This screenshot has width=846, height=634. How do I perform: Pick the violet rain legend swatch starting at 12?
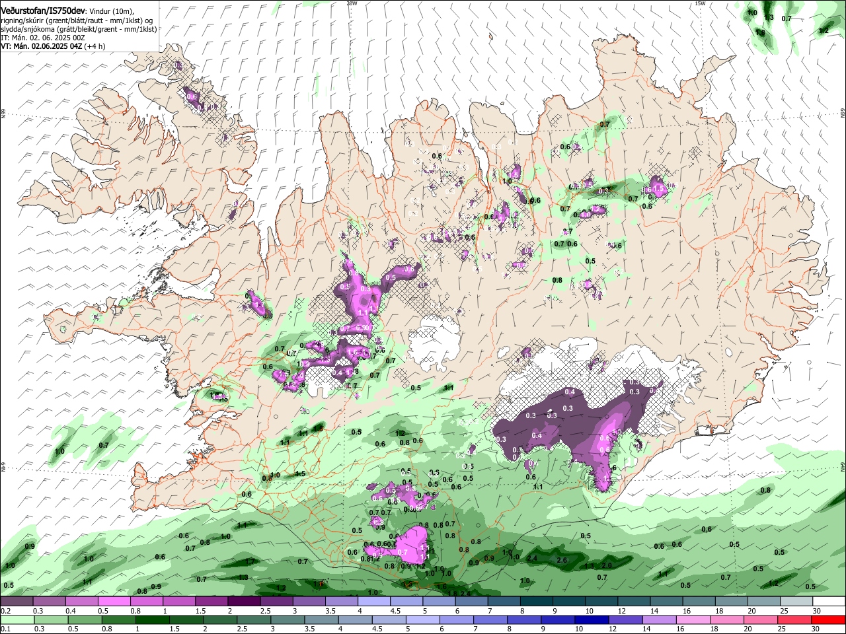(x=626, y=619)
